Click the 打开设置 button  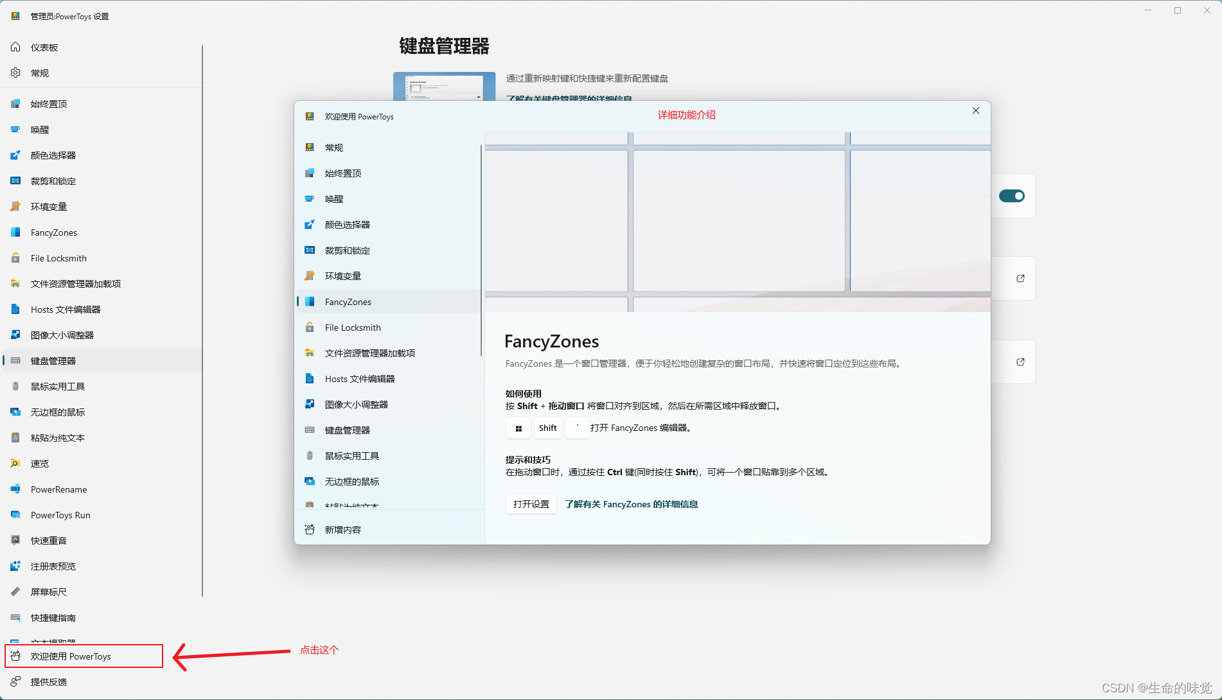pyautogui.click(x=531, y=504)
